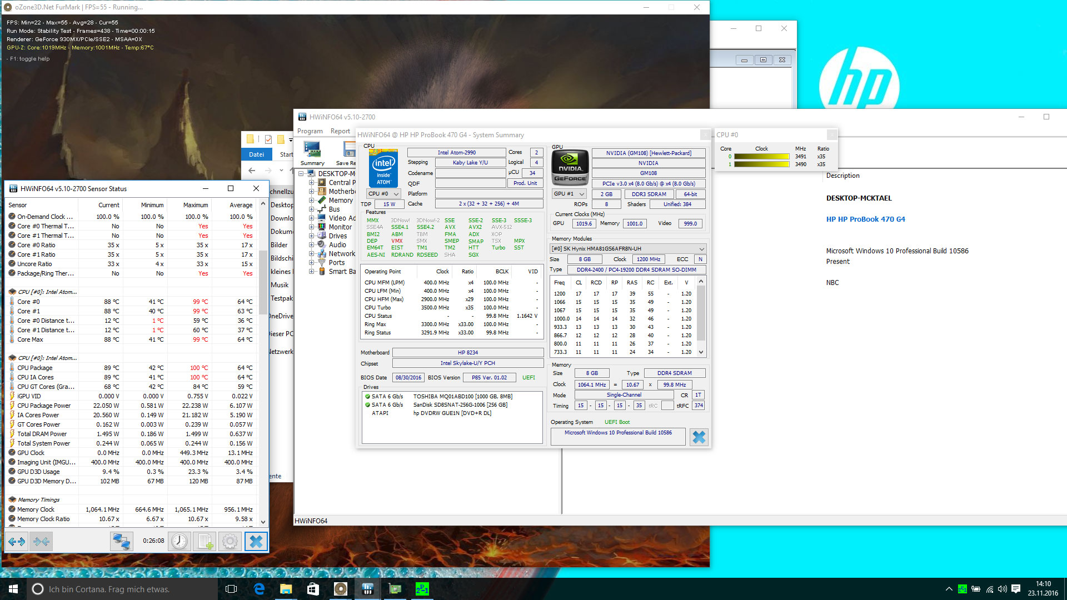Click the expand-columns arrows button in Sensor Status

[x=17, y=541]
